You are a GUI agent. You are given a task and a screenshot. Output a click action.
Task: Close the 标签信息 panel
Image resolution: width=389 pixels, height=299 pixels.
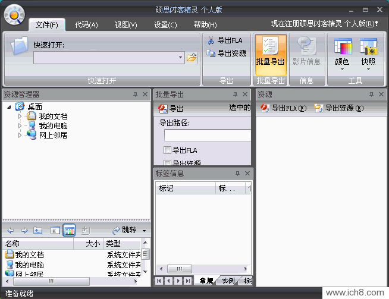coord(247,174)
